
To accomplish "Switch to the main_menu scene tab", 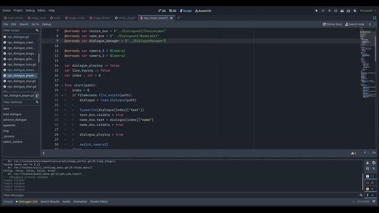I will click(14, 18).
